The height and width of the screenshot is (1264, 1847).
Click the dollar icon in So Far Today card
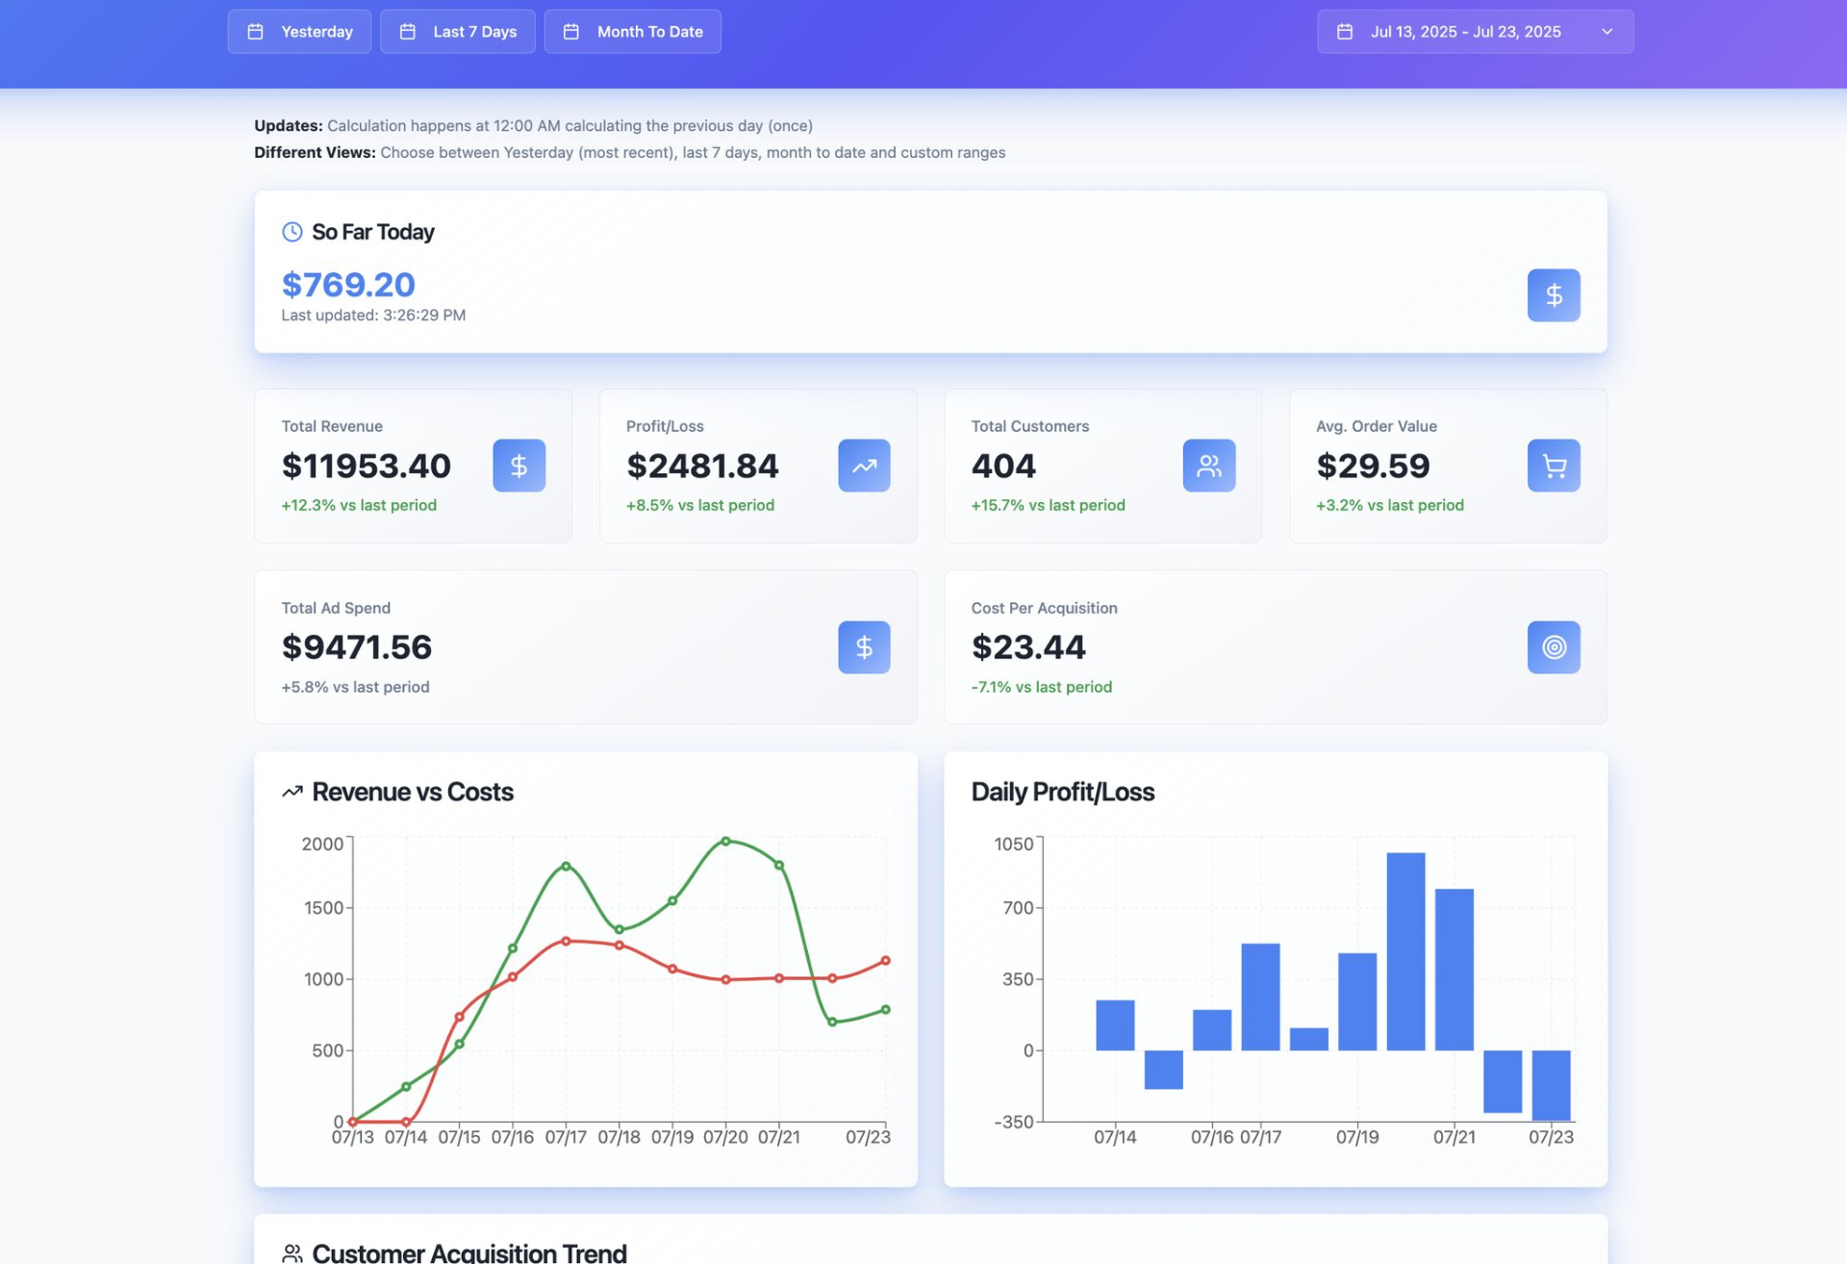pos(1554,295)
